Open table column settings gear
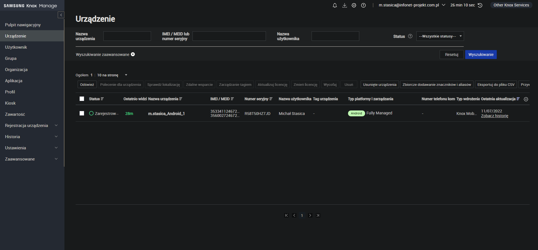Image resolution: width=538 pixels, height=250 pixels. click(526, 99)
